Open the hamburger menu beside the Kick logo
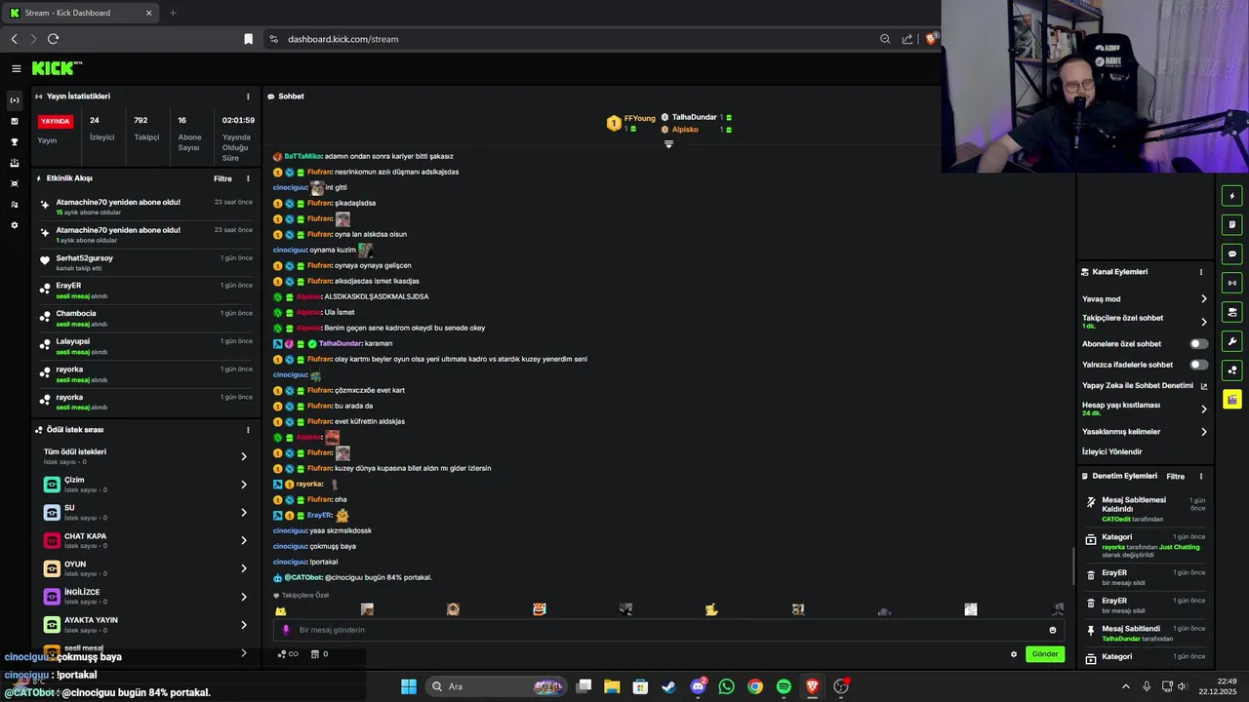The width and height of the screenshot is (1249, 702). [17, 68]
